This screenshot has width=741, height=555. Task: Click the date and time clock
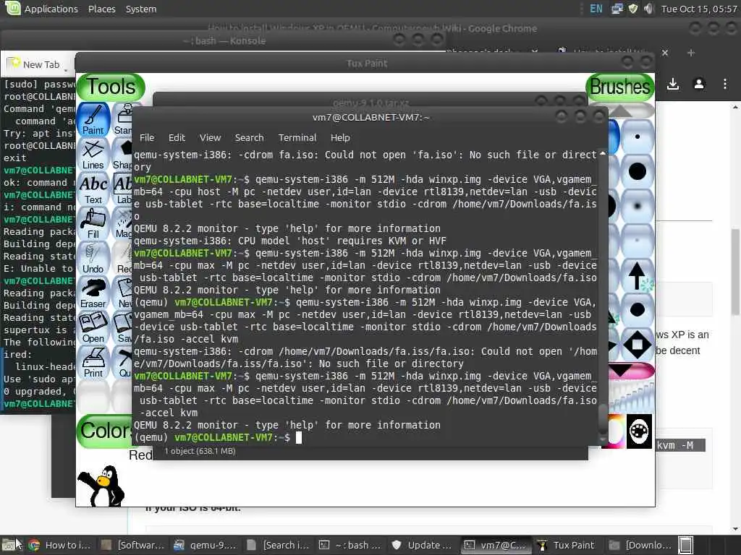[699, 9]
